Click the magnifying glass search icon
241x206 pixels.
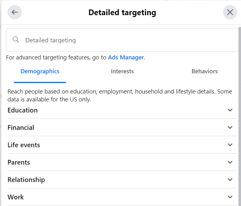pyautogui.click(x=16, y=40)
